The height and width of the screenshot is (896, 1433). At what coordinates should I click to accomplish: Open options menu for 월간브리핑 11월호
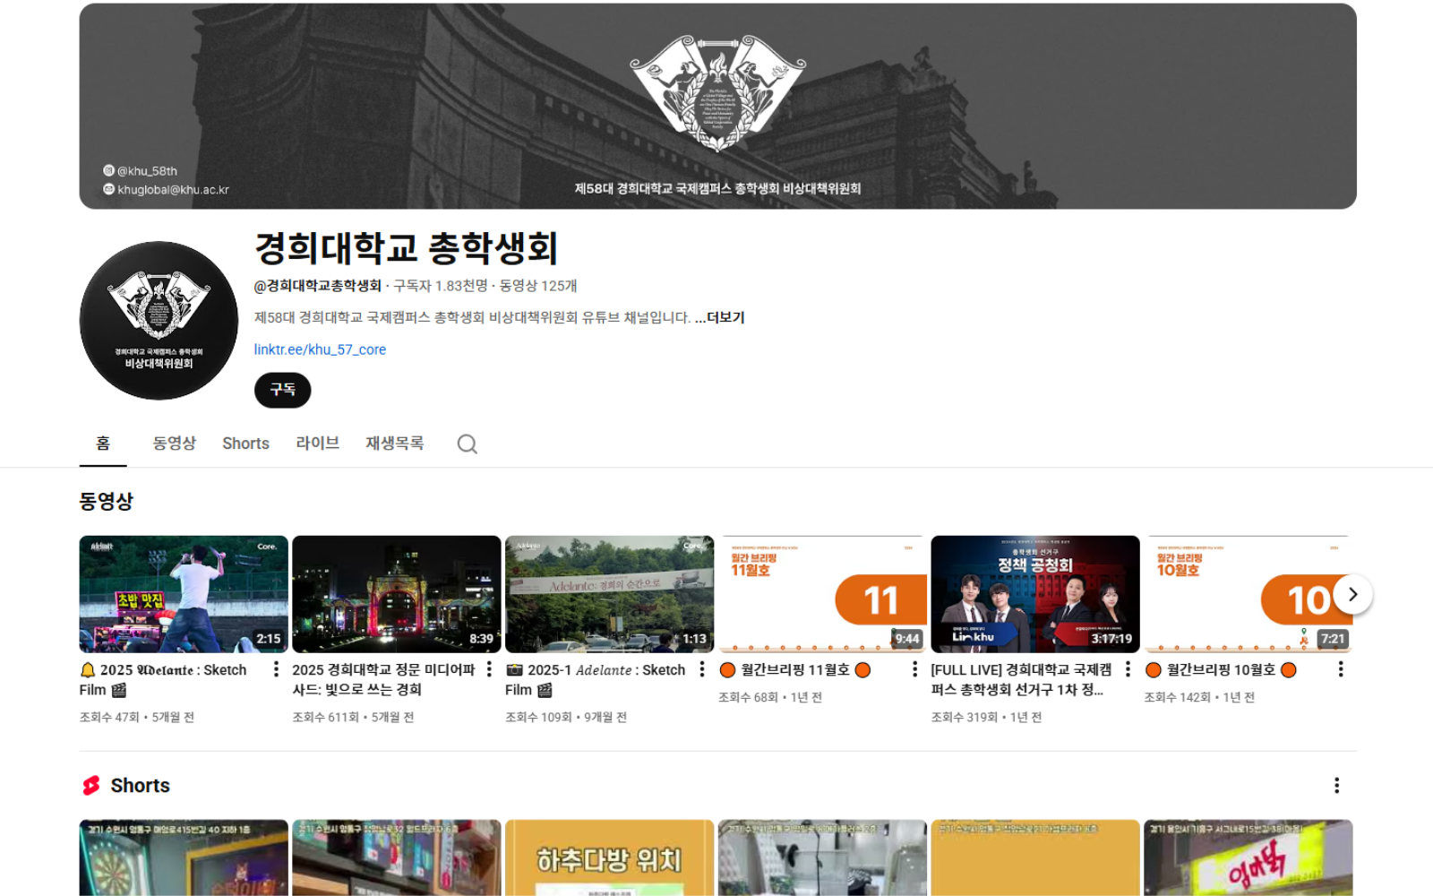click(914, 669)
